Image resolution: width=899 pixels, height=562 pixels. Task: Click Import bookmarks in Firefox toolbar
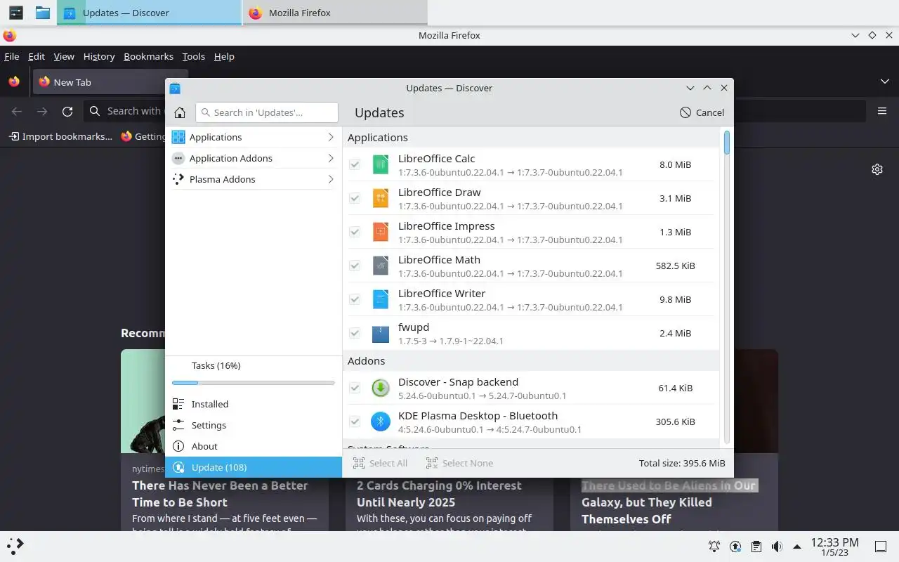coord(60,136)
